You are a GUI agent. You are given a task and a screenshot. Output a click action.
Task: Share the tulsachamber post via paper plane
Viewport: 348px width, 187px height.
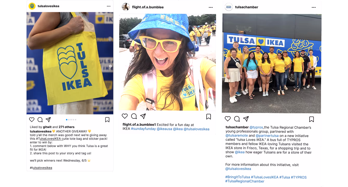(246, 119)
